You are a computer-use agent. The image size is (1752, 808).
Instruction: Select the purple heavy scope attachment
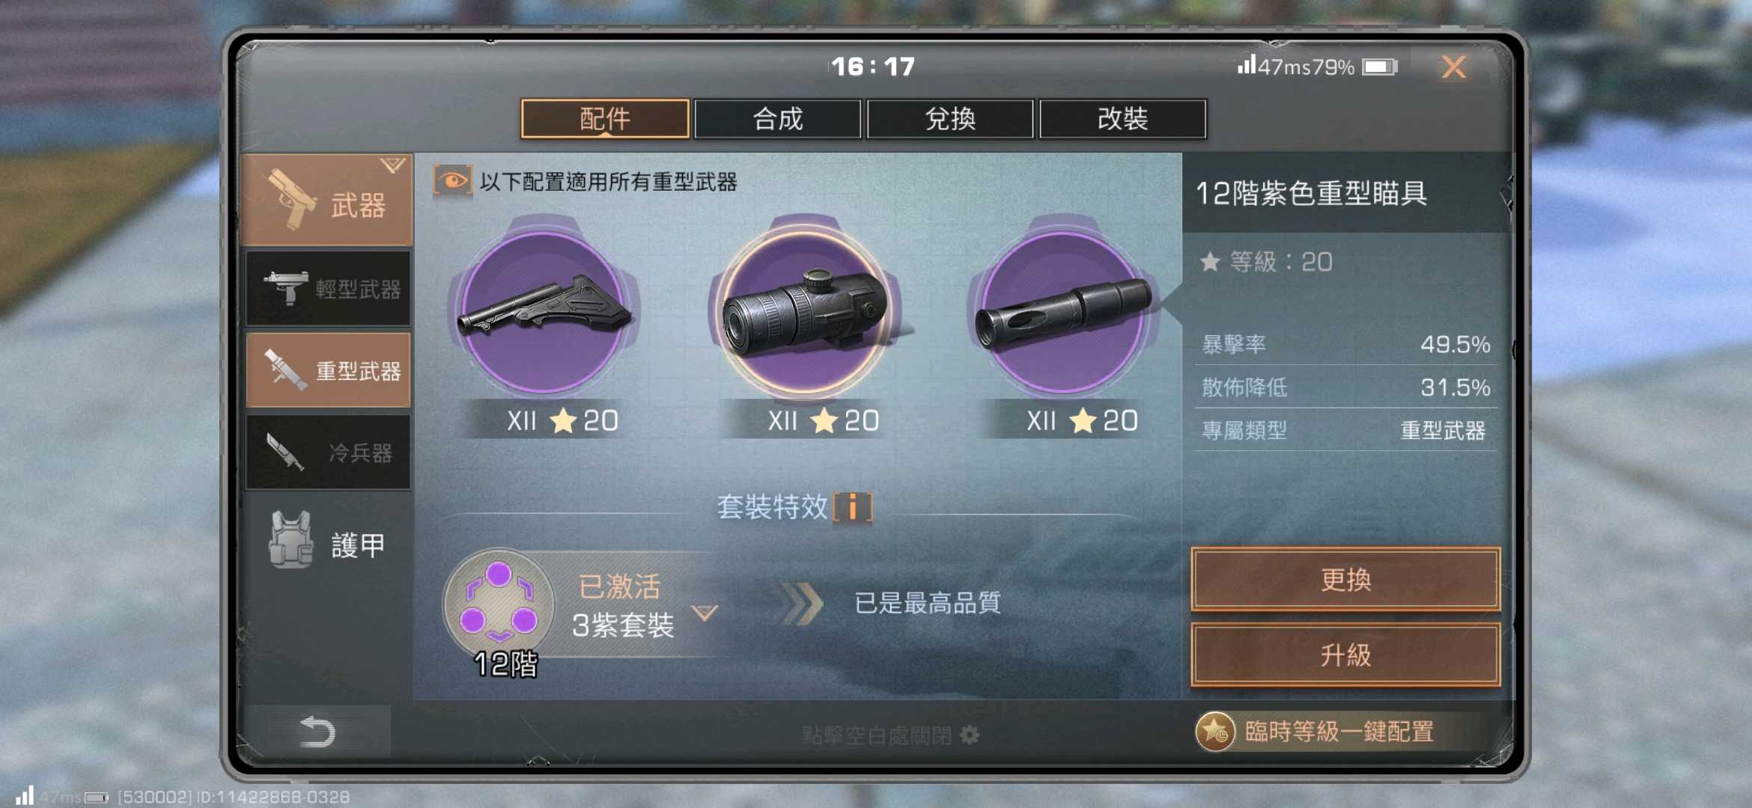click(x=805, y=311)
